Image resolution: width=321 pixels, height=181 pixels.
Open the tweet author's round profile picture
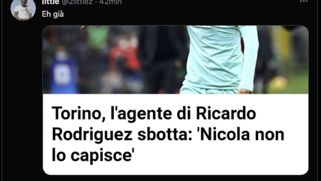click(23, 9)
